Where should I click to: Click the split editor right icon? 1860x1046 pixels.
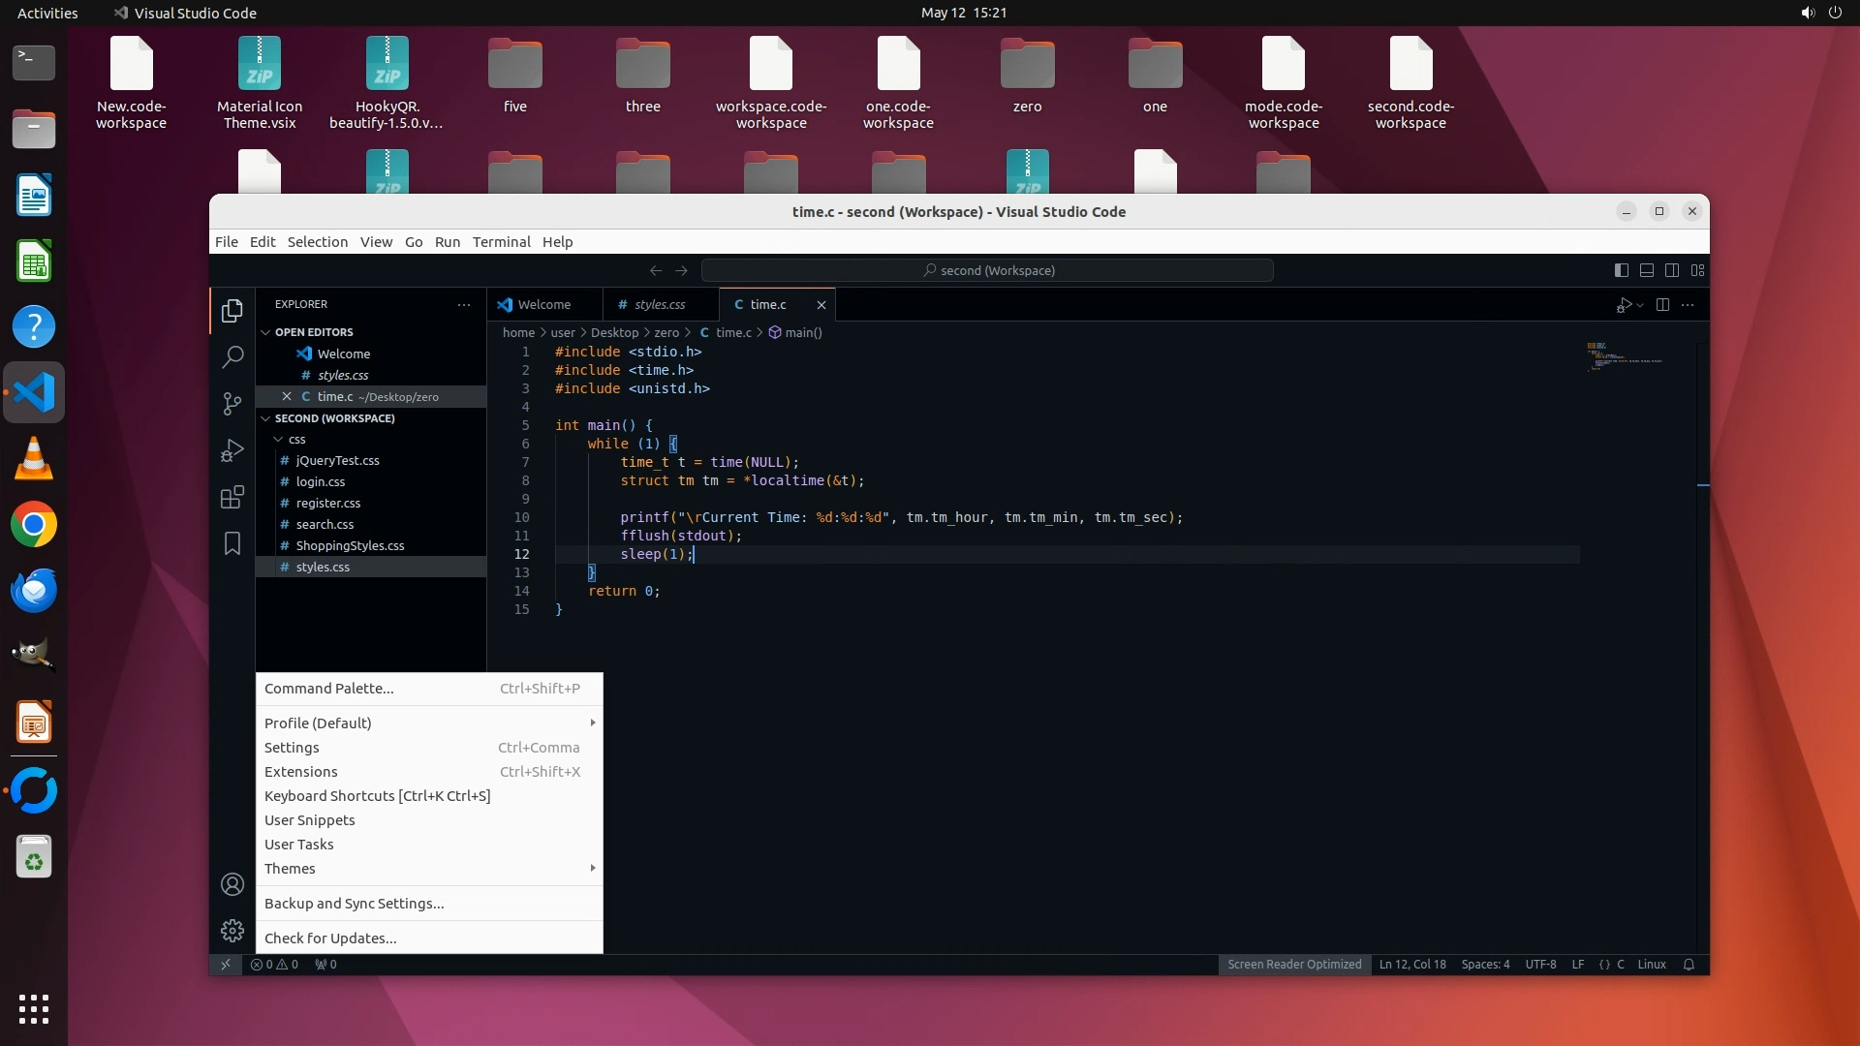pos(1662,304)
